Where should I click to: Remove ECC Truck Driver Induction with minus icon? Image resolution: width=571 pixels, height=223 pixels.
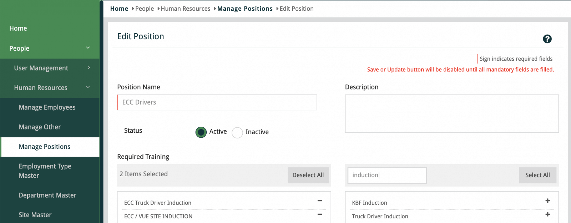pos(320,201)
